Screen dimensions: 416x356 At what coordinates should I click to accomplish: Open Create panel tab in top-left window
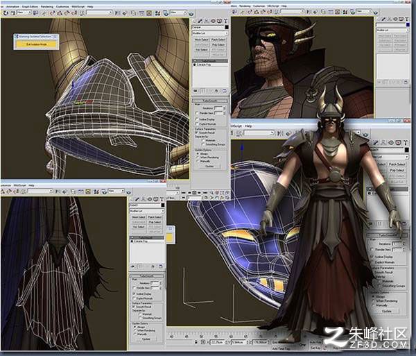point(194,21)
